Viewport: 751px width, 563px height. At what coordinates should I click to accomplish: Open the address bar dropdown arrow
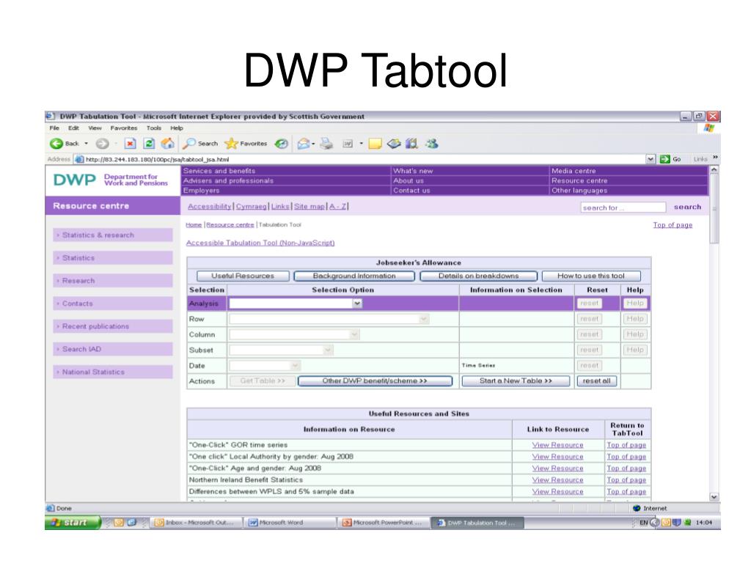coord(651,159)
